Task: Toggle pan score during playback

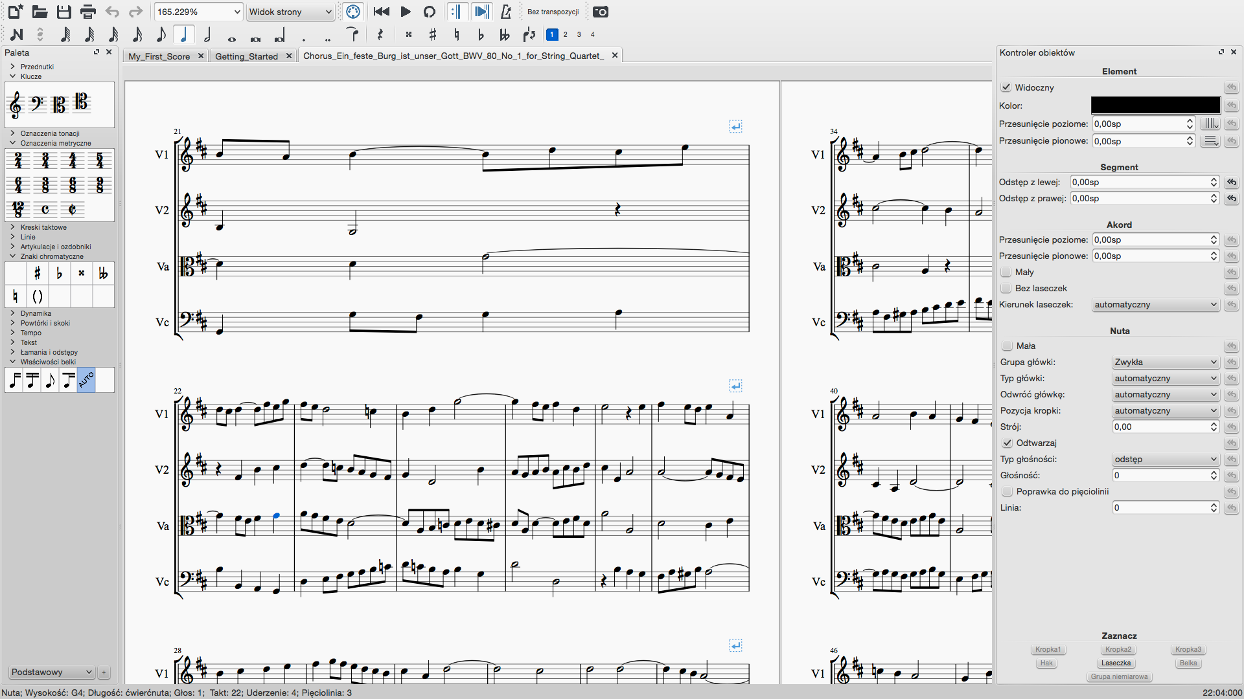Action: (481, 12)
